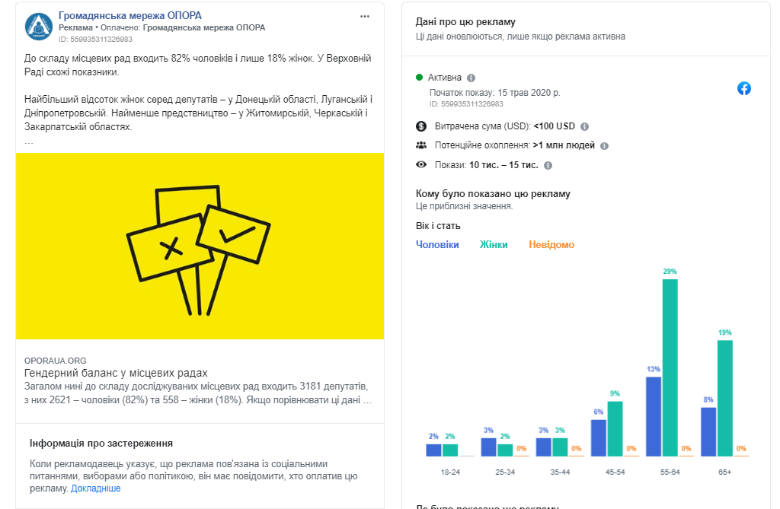780x509 pixels.
Task: Click the 29% women bar for 55-64
Action: coord(670,367)
